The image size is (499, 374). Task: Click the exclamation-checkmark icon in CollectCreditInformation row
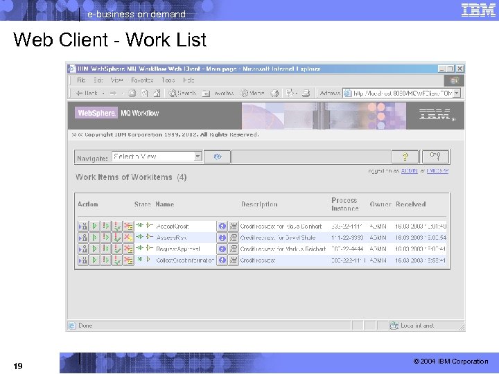tap(117, 260)
